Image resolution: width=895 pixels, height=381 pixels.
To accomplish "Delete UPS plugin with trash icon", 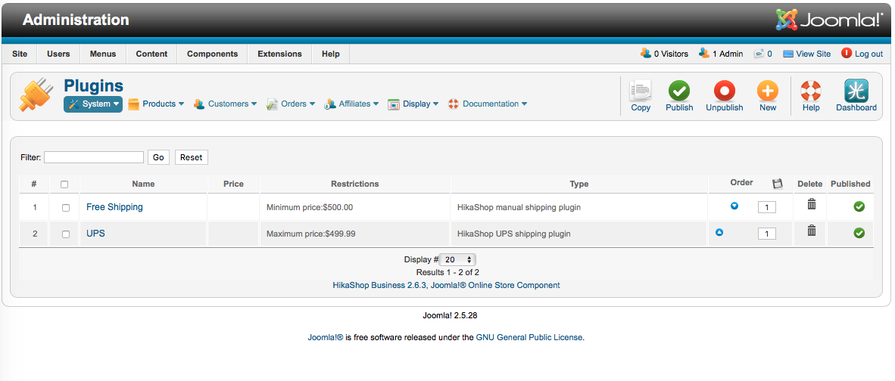I will tap(812, 230).
